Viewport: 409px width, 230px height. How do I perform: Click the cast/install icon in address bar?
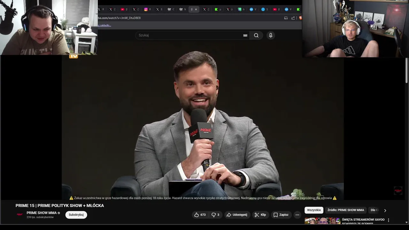[286, 18]
